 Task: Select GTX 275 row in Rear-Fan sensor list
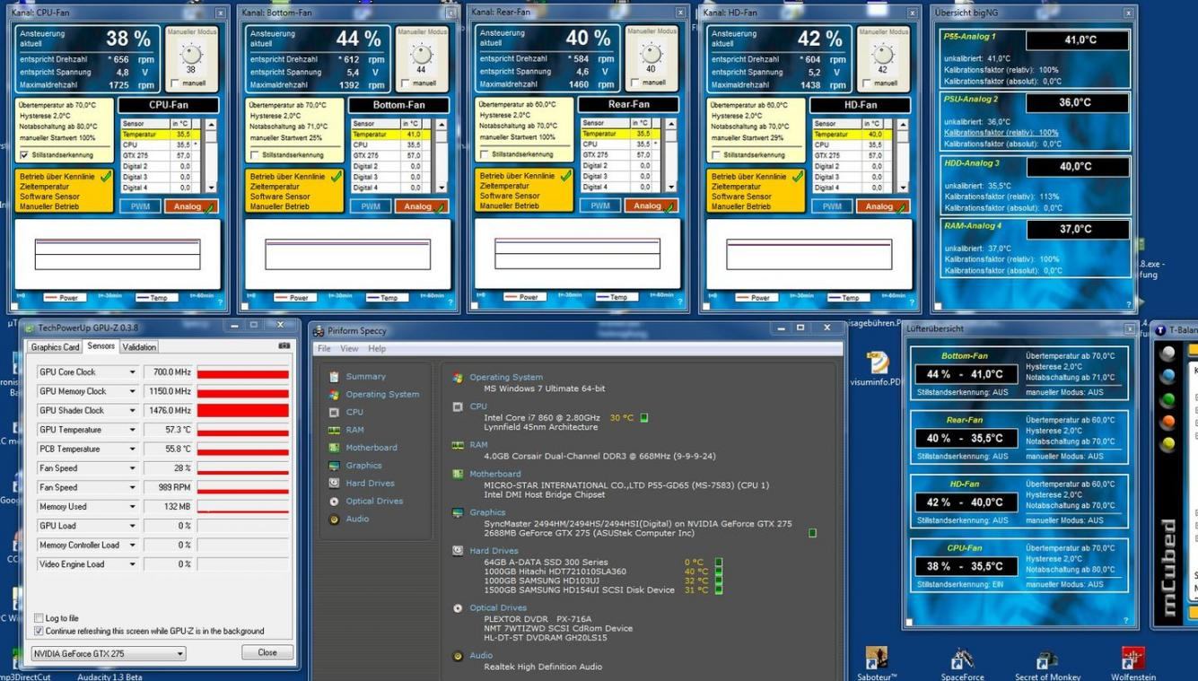tap(619, 155)
